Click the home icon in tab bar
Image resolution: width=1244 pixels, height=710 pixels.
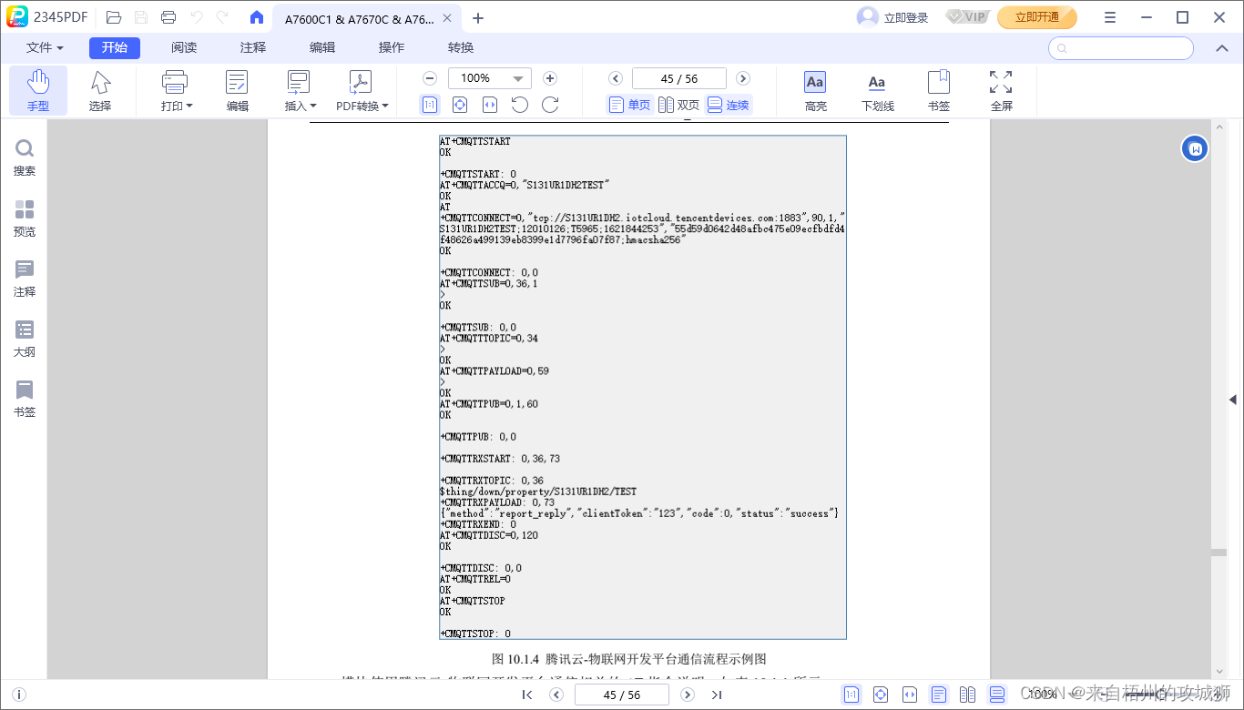click(x=257, y=17)
